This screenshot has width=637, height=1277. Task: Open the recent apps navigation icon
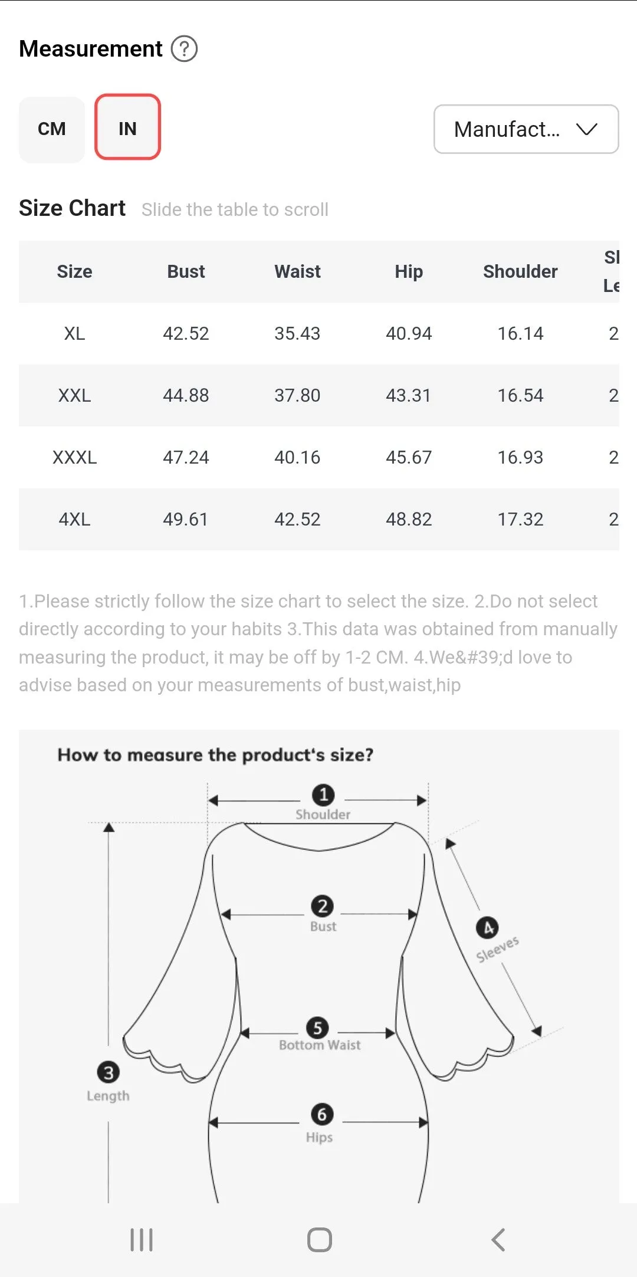coord(141,1240)
